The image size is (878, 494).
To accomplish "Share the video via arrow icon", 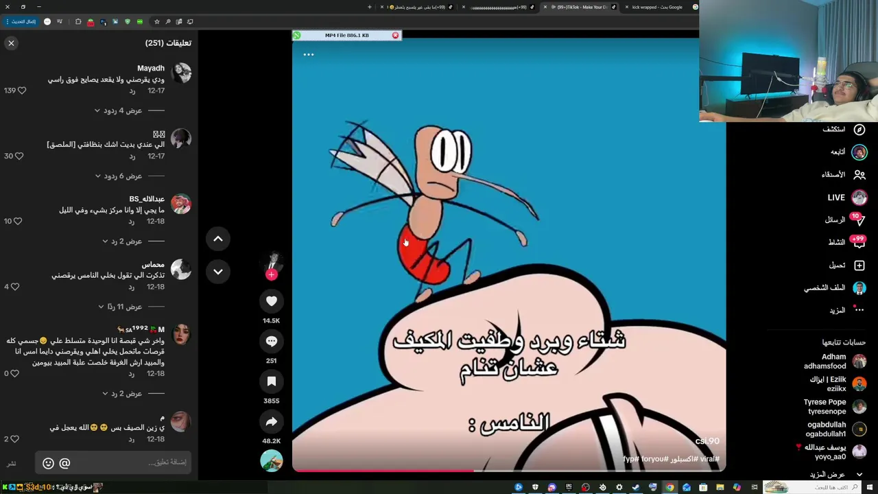I will point(272,422).
